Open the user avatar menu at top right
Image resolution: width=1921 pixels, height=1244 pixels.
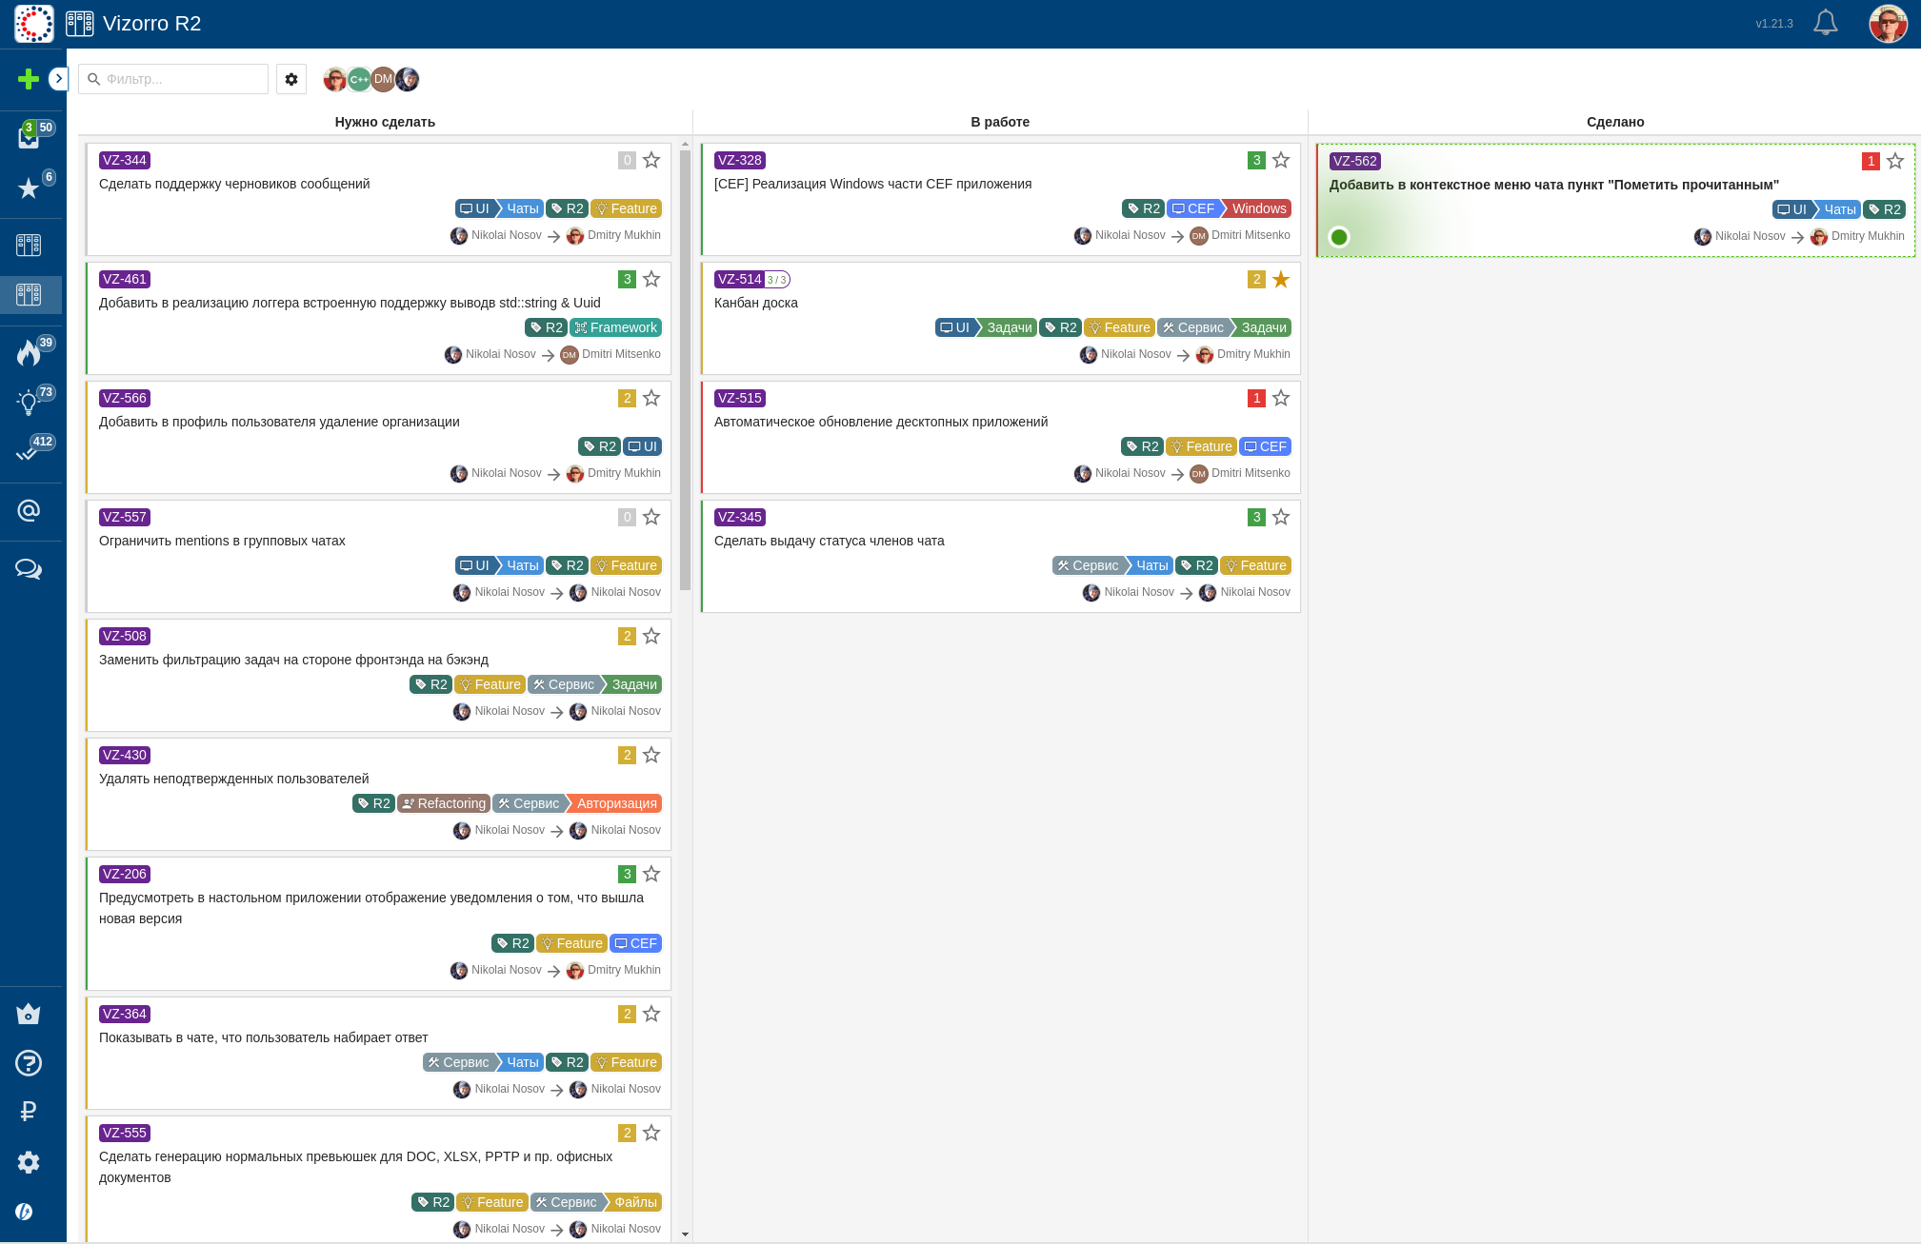[x=1888, y=24]
